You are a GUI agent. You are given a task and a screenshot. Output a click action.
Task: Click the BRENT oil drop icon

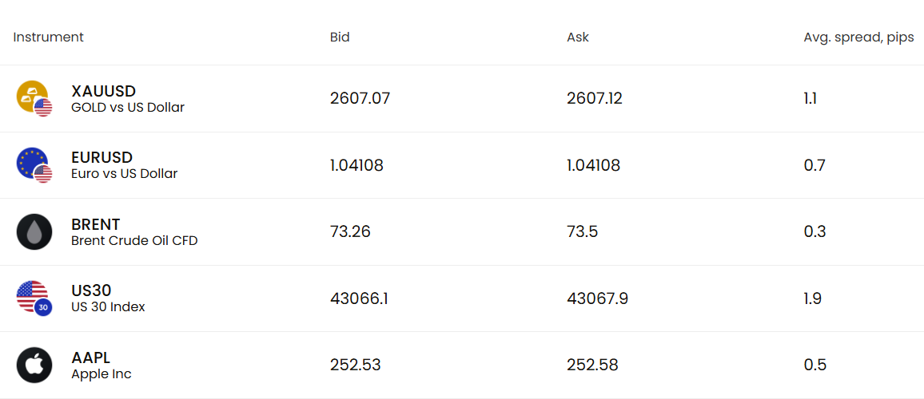coord(34,231)
